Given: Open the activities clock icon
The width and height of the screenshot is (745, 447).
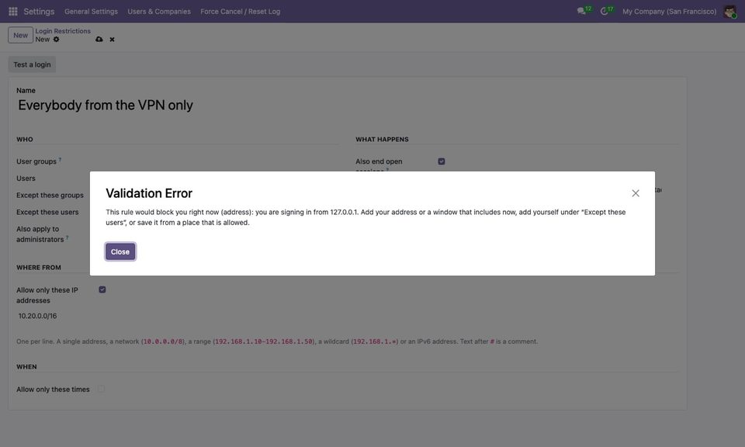Looking at the screenshot, I should [604, 12].
